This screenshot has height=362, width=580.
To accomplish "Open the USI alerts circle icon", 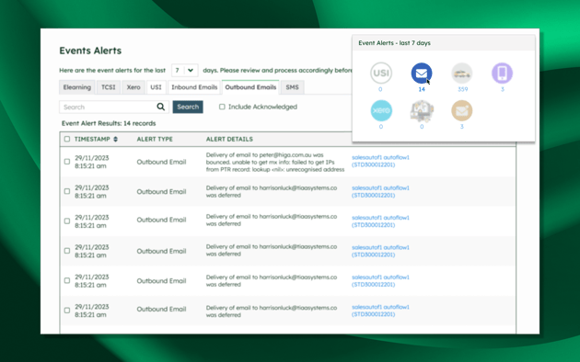I will click(381, 74).
